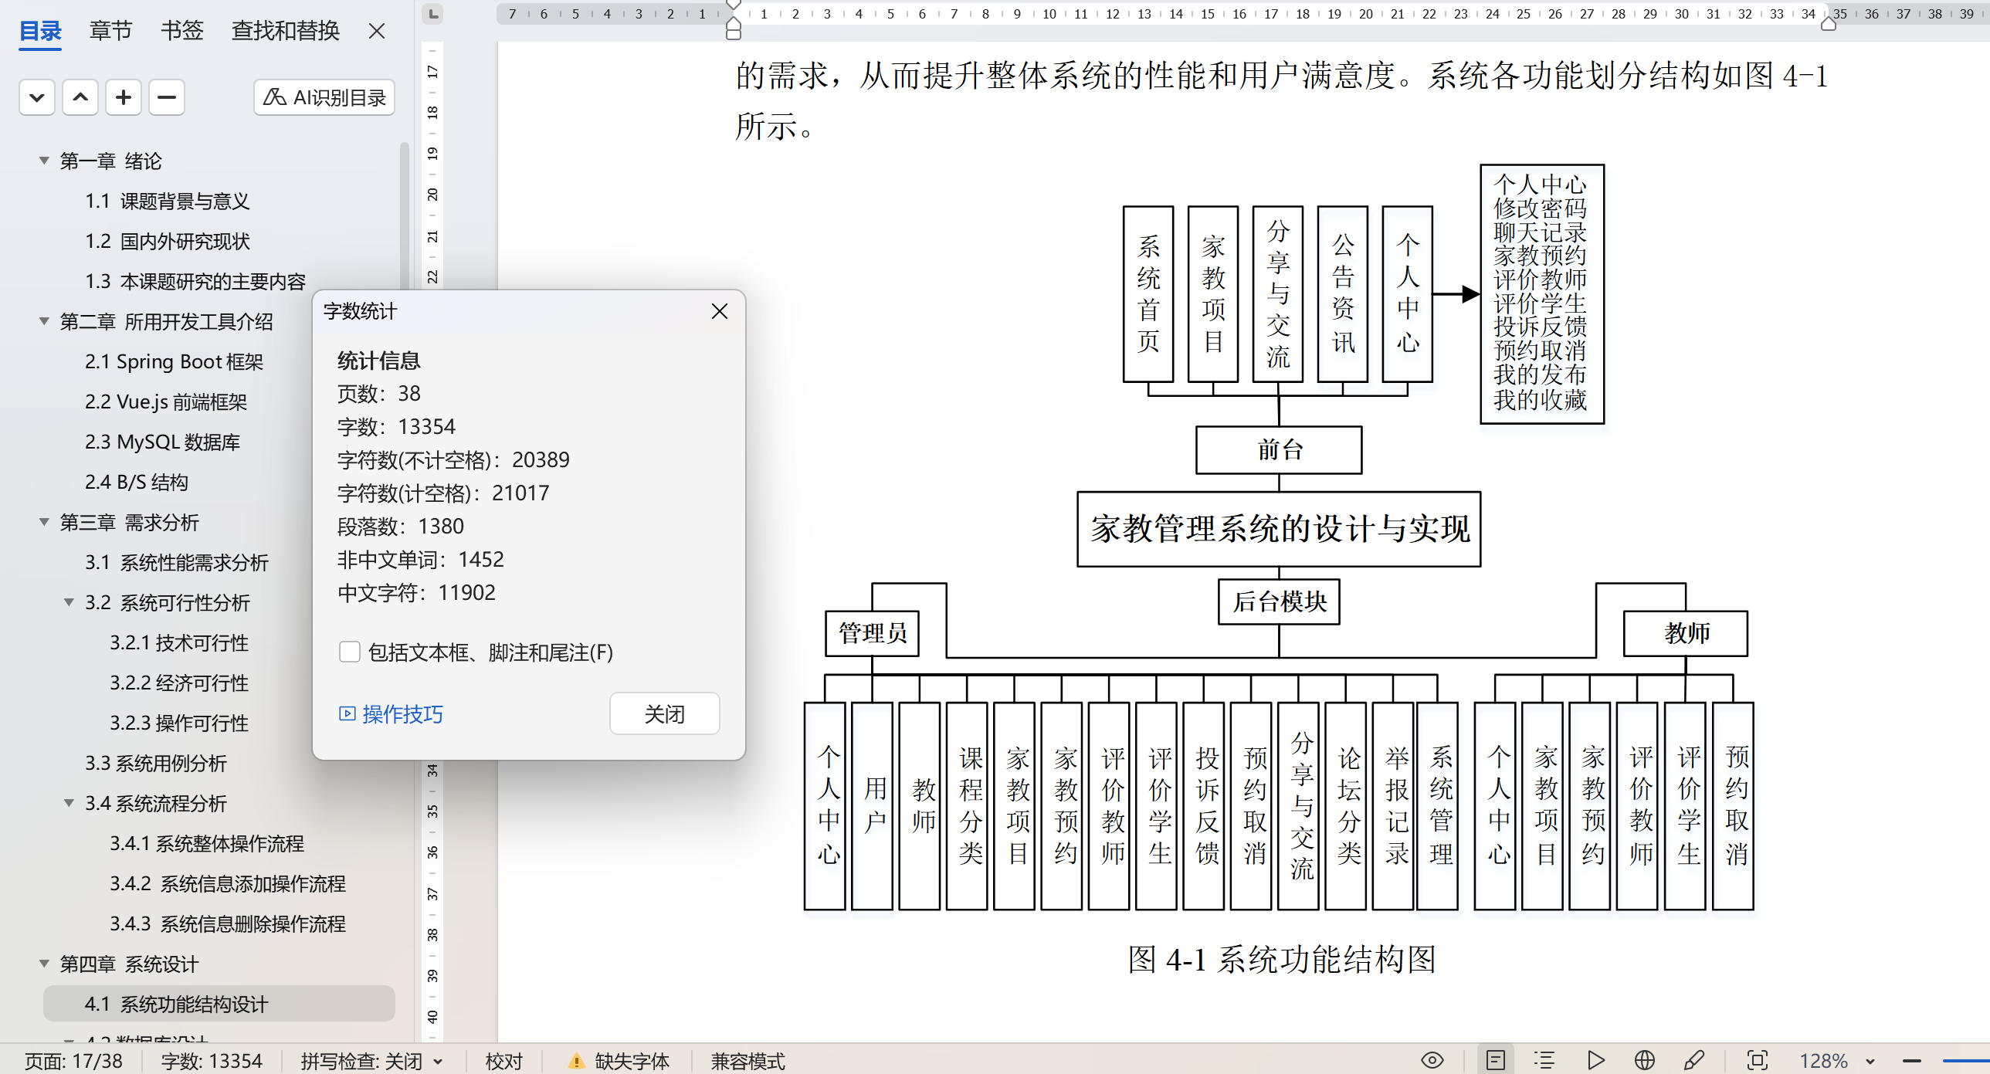Open the 查找和替换 tab
Image resolution: width=1990 pixels, height=1074 pixels.
pyautogui.click(x=285, y=31)
